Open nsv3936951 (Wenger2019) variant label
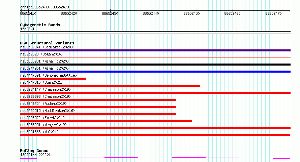 (x=43, y=125)
